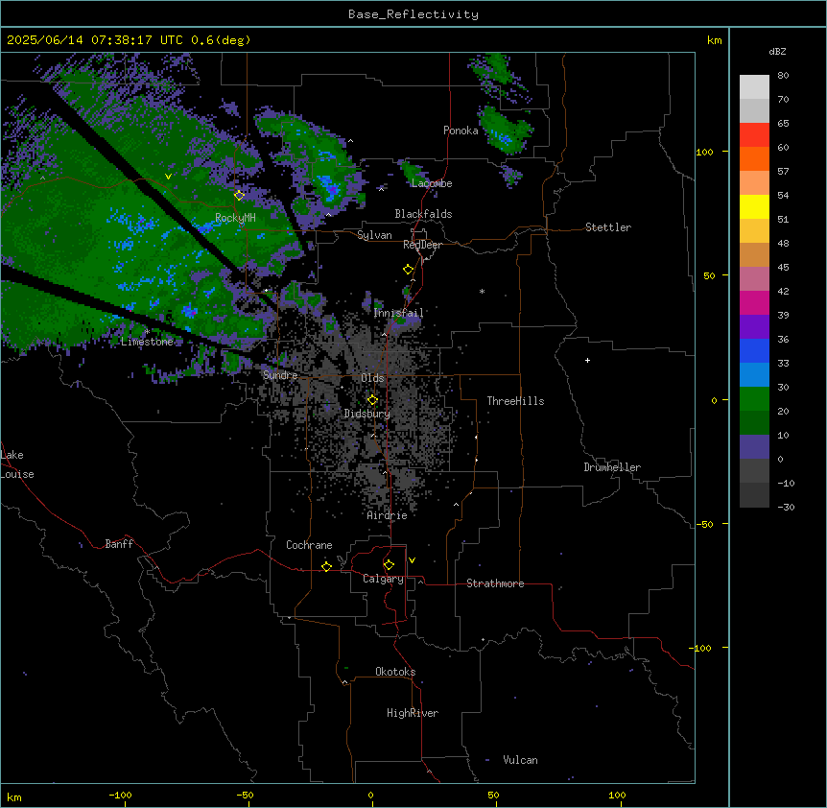Click the Ponoka town label
The height and width of the screenshot is (808, 827).
click(x=461, y=131)
